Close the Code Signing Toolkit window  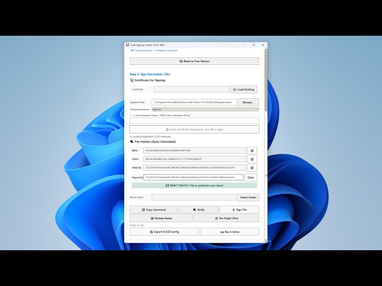(263, 45)
